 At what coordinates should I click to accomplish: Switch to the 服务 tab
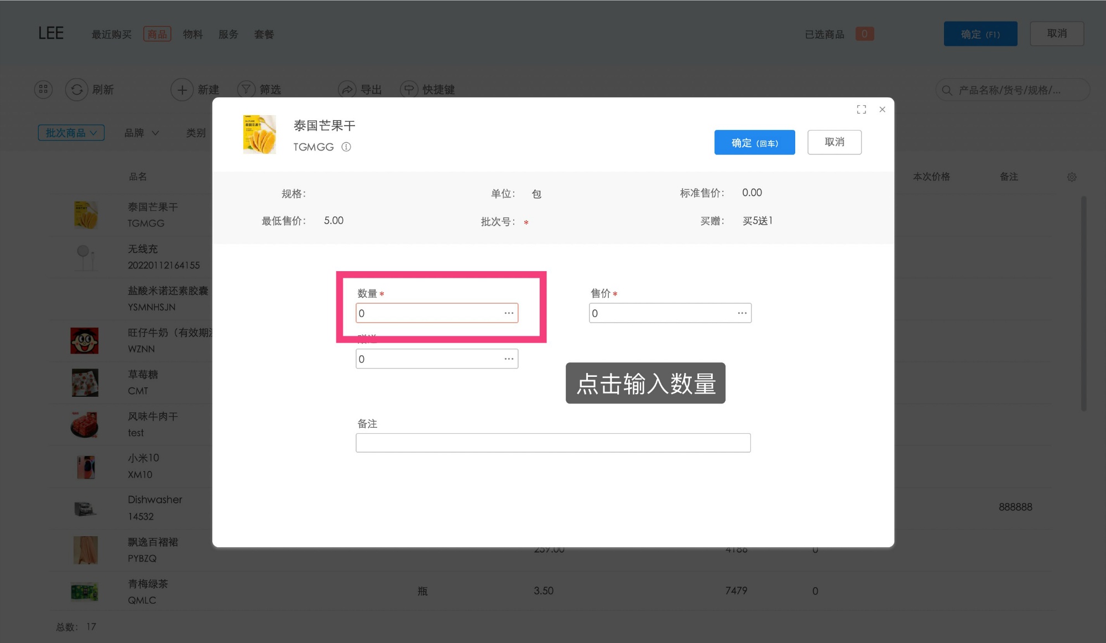click(228, 34)
